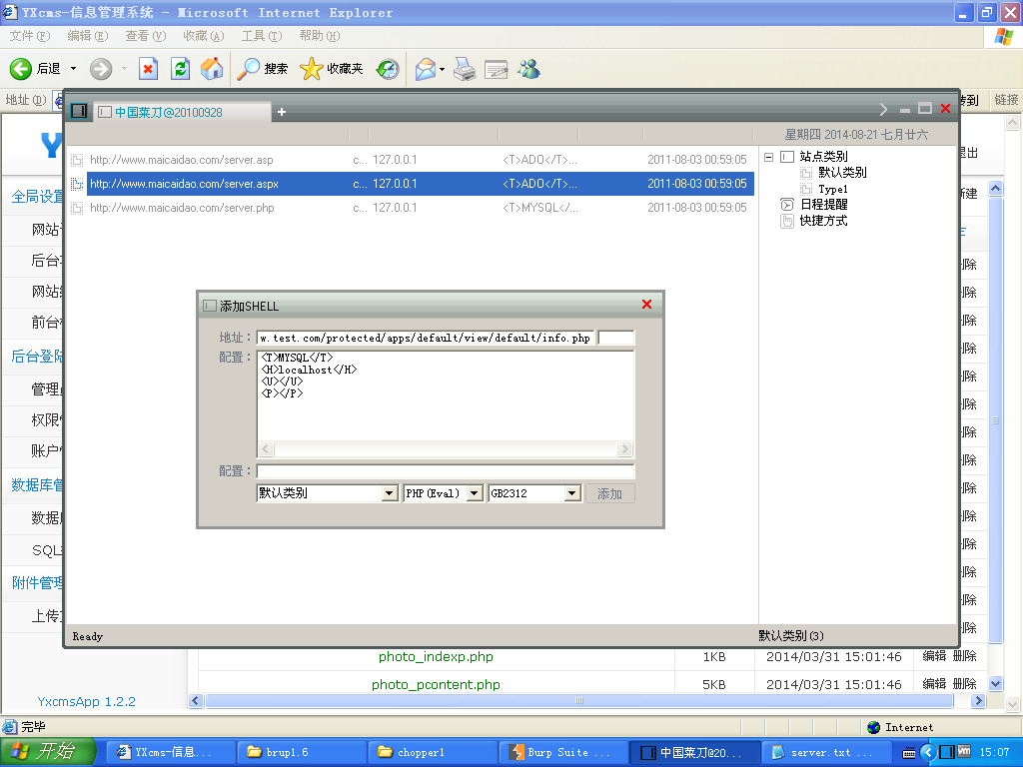Click the shell address input field
Image resolution: width=1023 pixels, height=767 pixels.
pyautogui.click(x=426, y=338)
